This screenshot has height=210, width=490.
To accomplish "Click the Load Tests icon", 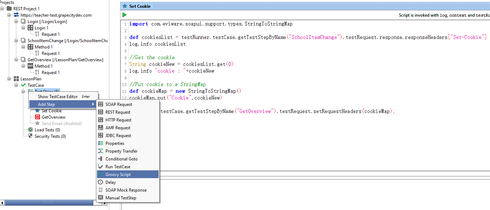I will (30, 130).
